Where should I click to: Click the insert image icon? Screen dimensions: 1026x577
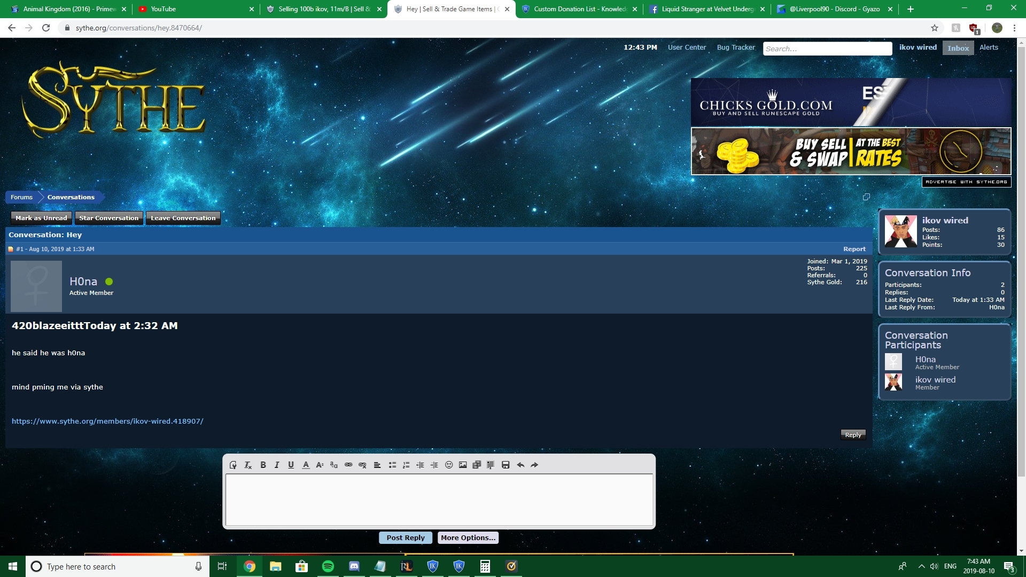click(x=463, y=465)
